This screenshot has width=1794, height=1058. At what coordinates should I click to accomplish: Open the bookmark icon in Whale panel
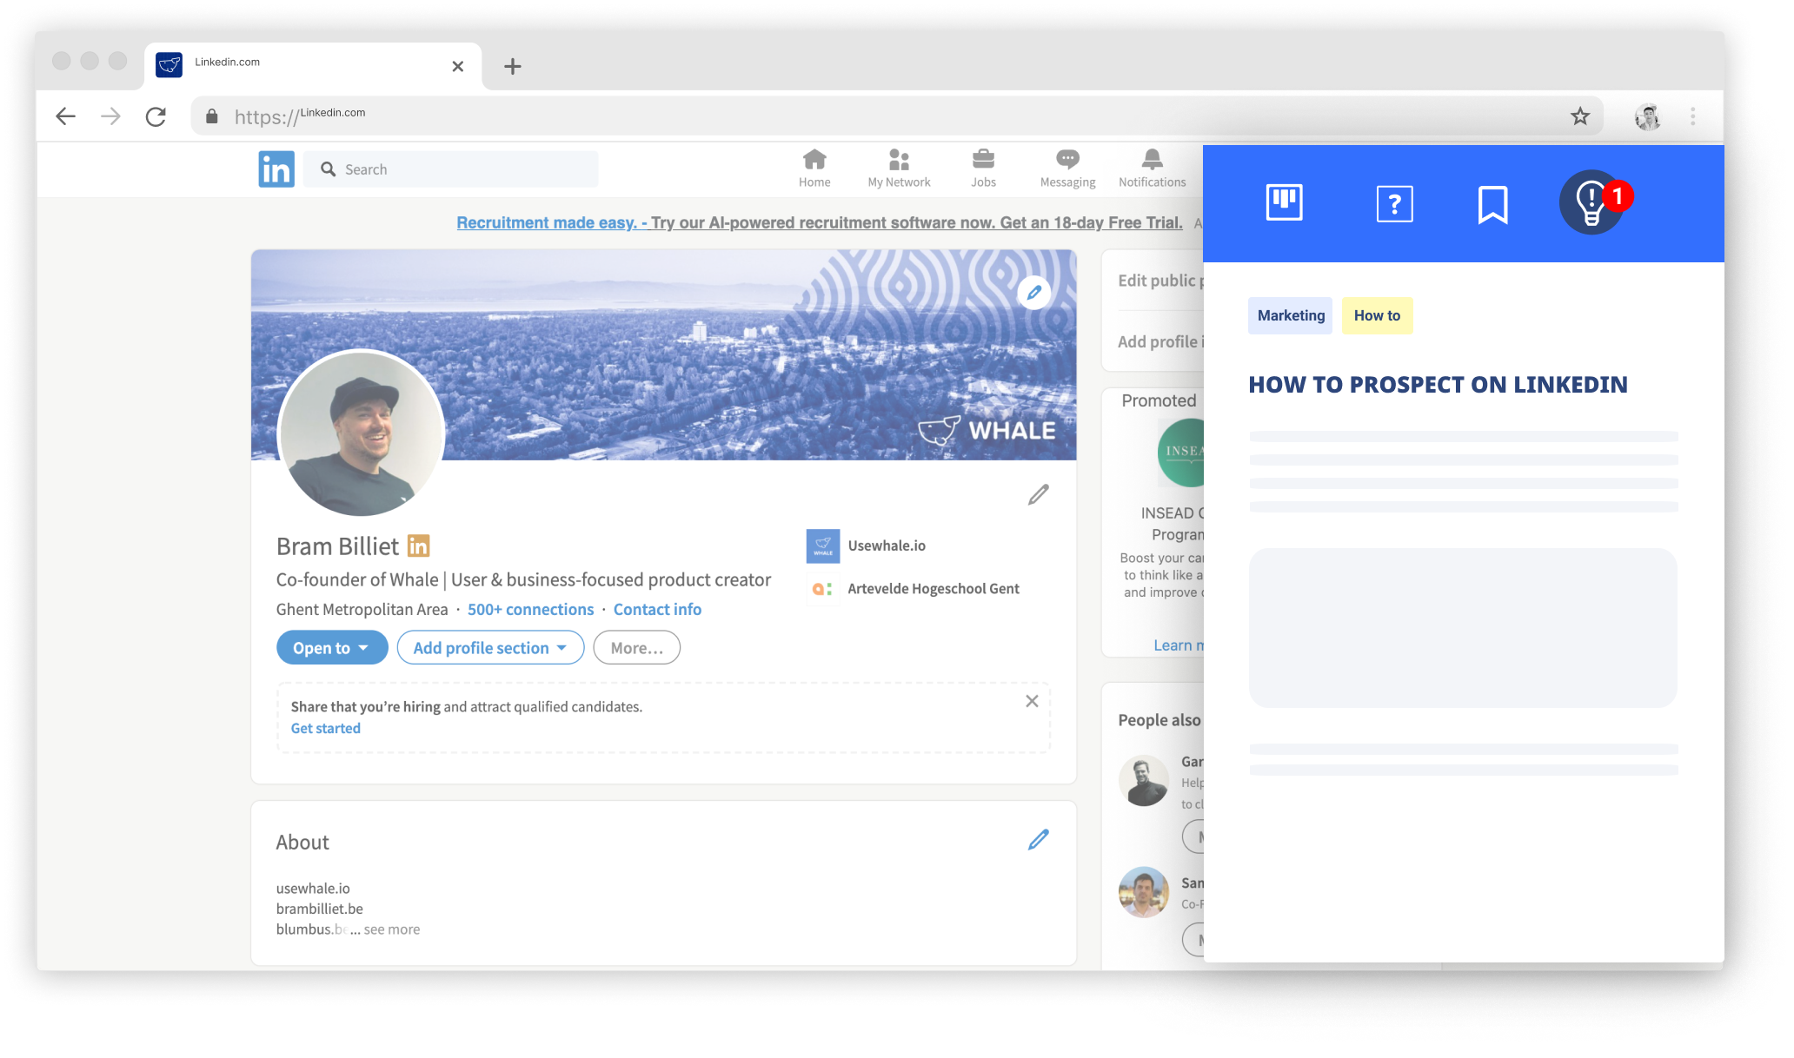pos(1492,205)
